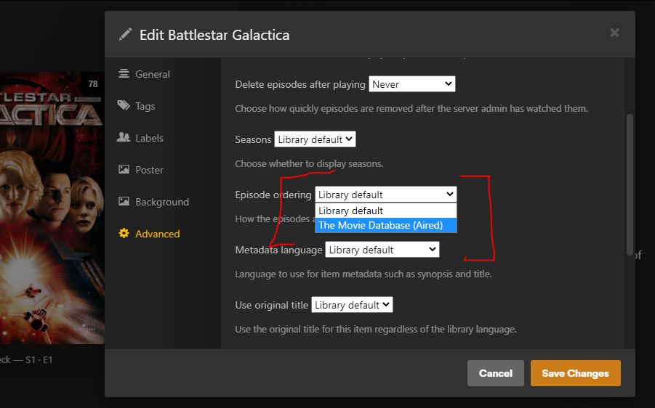The height and width of the screenshot is (408, 655).
Task: Click the Background image icon
Action: pos(124,202)
